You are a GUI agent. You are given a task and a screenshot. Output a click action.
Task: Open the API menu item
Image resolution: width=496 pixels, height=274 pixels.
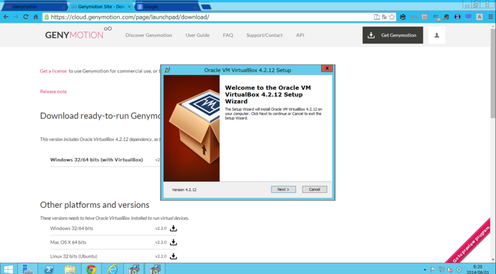tap(300, 35)
